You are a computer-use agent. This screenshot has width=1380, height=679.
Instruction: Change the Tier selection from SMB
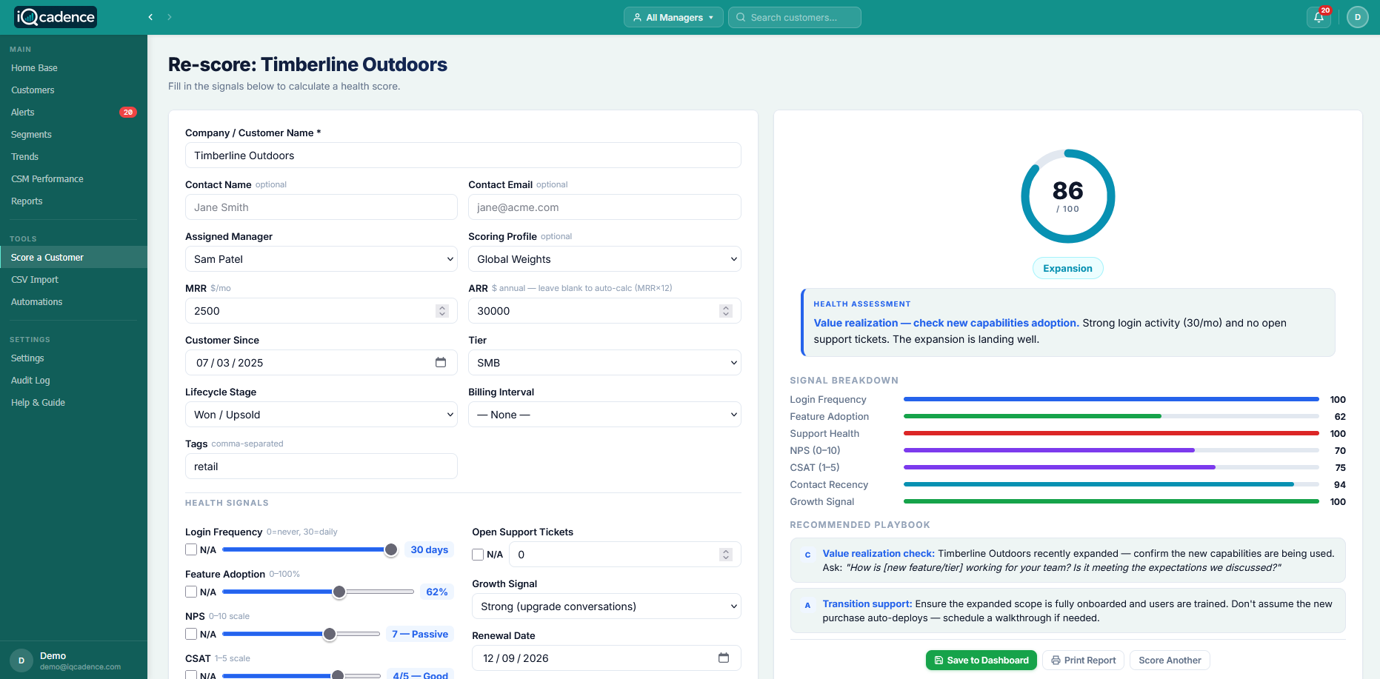(604, 362)
